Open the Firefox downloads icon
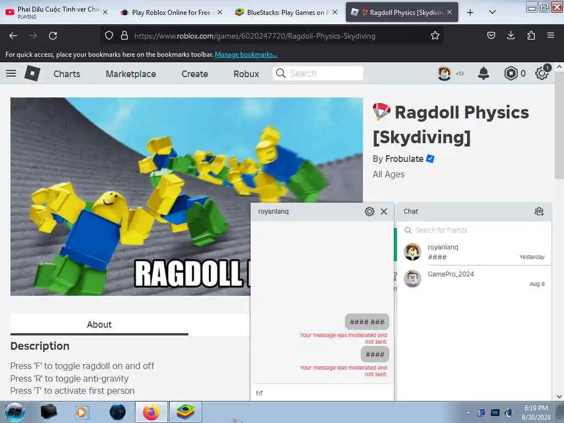Viewport: 564px width, 423px height. pyautogui.click(x=511, y=35)
